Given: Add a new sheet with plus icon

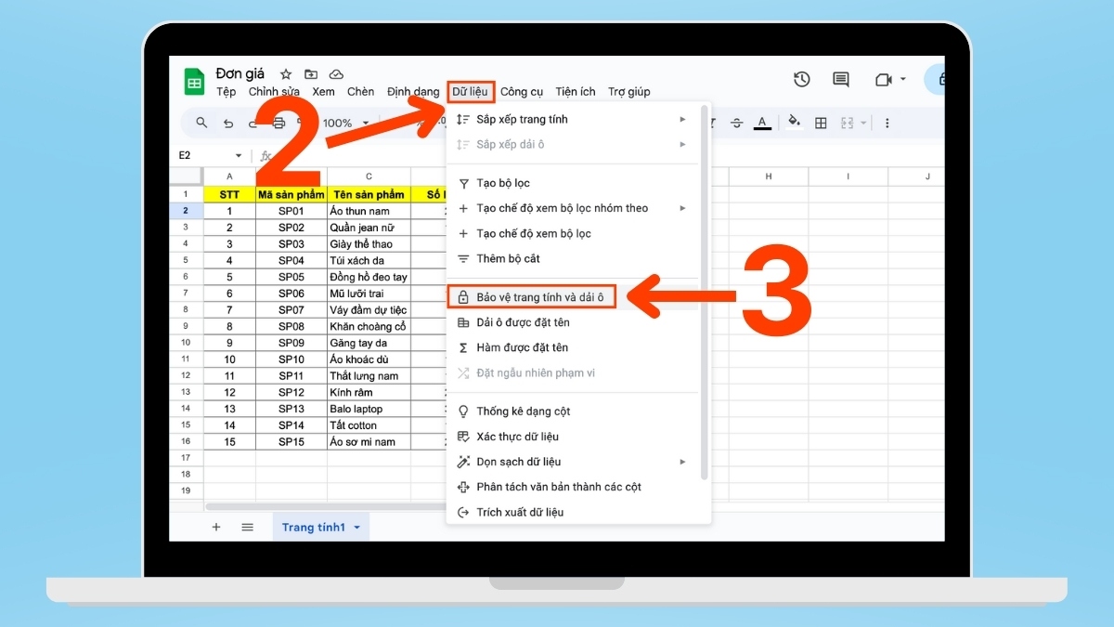Looking at the screenshot, I should pos(216,527).
